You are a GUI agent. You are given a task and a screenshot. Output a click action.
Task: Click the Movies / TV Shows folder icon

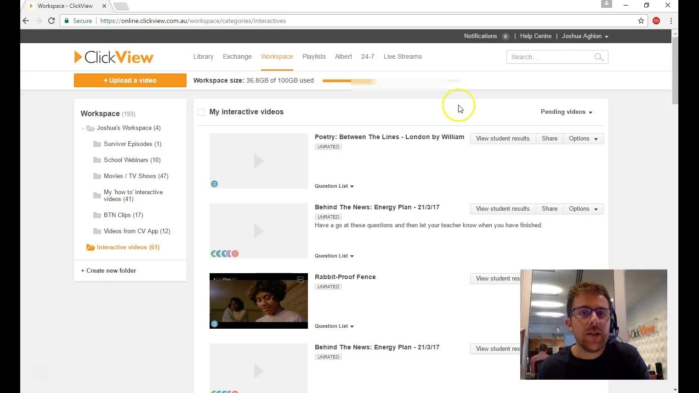pyautogui.click(x=97, y=176)
